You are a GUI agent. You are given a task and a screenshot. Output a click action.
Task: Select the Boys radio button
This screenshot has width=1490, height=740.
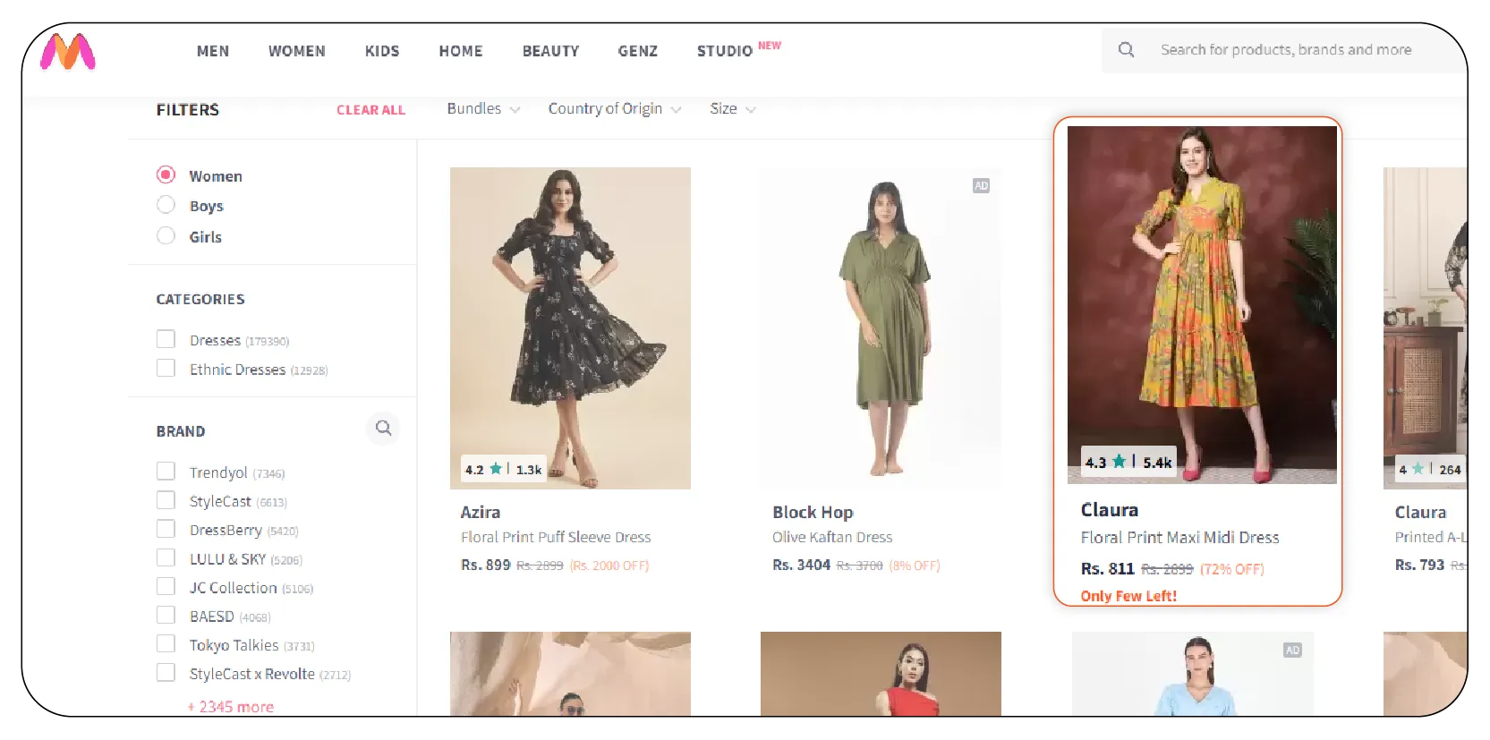166,206
